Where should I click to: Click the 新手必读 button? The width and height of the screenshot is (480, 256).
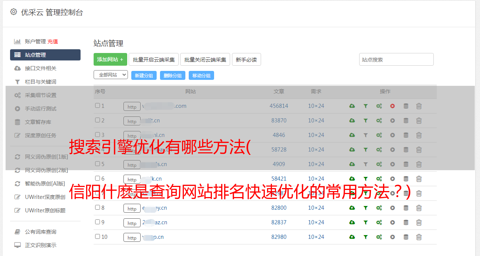pos(246,59)
